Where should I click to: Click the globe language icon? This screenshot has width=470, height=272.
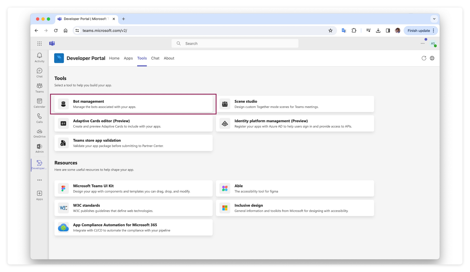[x=432, y=58]
